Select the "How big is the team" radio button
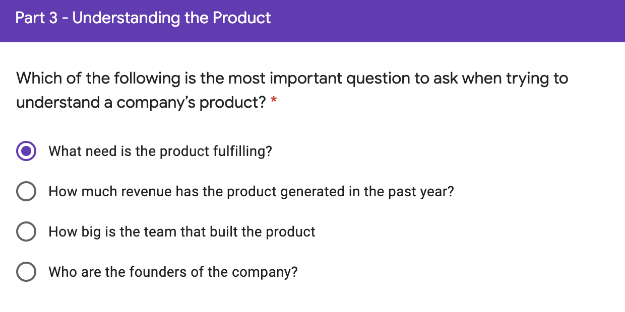625x312 pixels. point(26,232)
